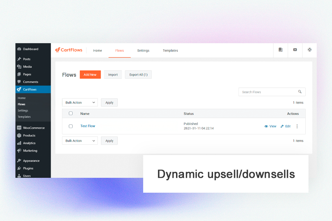The image size is (332, 221).
Task: Open Templates under CartFlows sidebar submenu
Action: pos(24,117)
